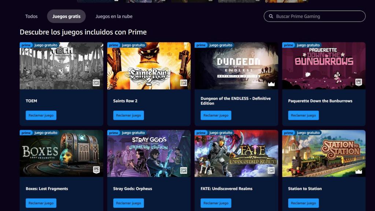Select the Juegos gratis tab

click(66, 16)
